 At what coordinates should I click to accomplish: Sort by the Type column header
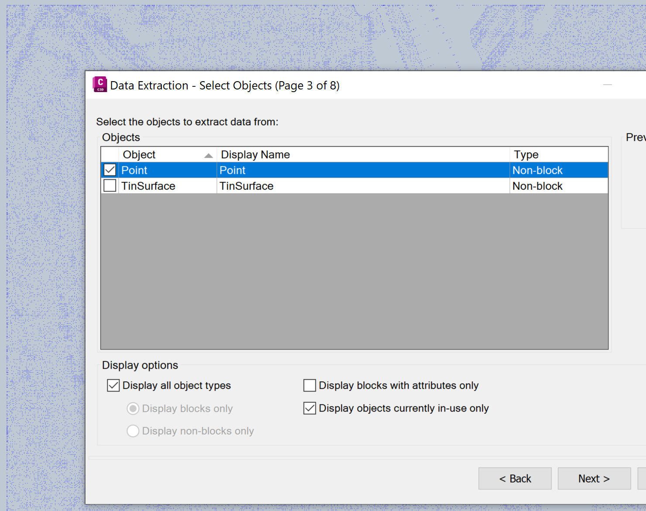[x=526, y=154]
